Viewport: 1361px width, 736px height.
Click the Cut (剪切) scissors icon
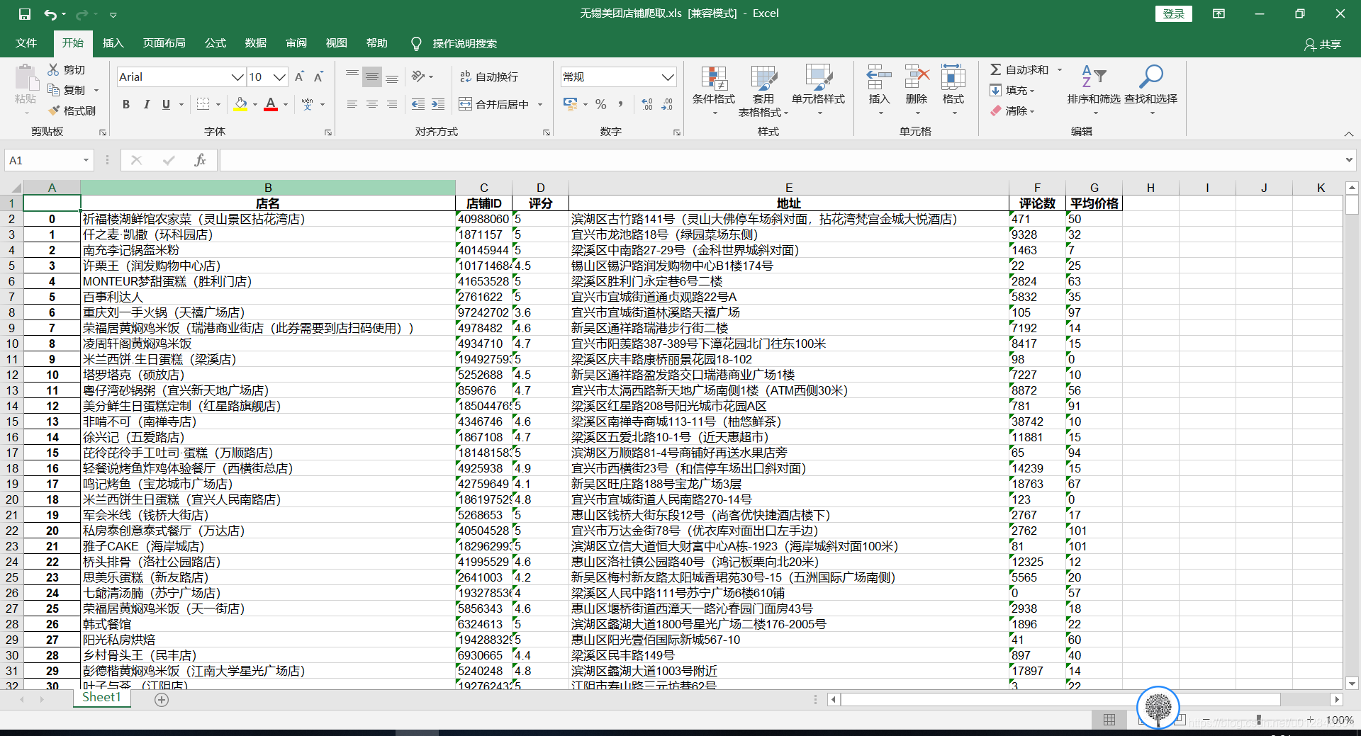53,69
